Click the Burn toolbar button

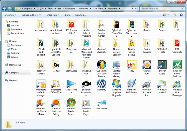[67, 15]
